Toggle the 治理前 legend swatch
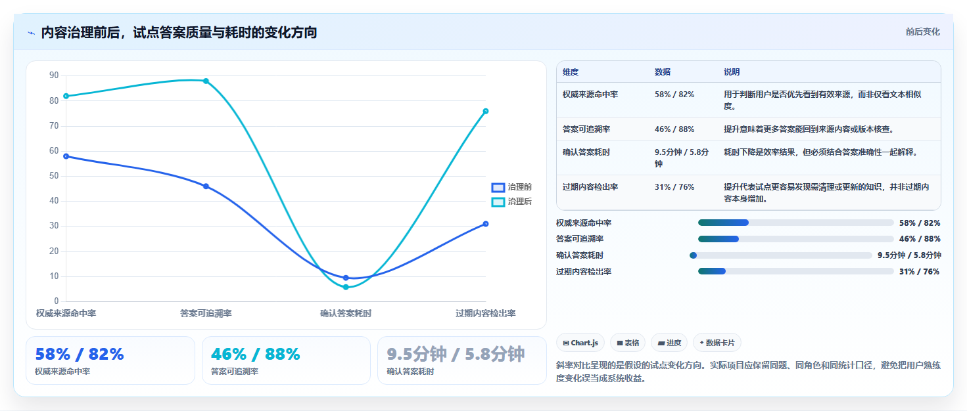 tap(498, 187)
